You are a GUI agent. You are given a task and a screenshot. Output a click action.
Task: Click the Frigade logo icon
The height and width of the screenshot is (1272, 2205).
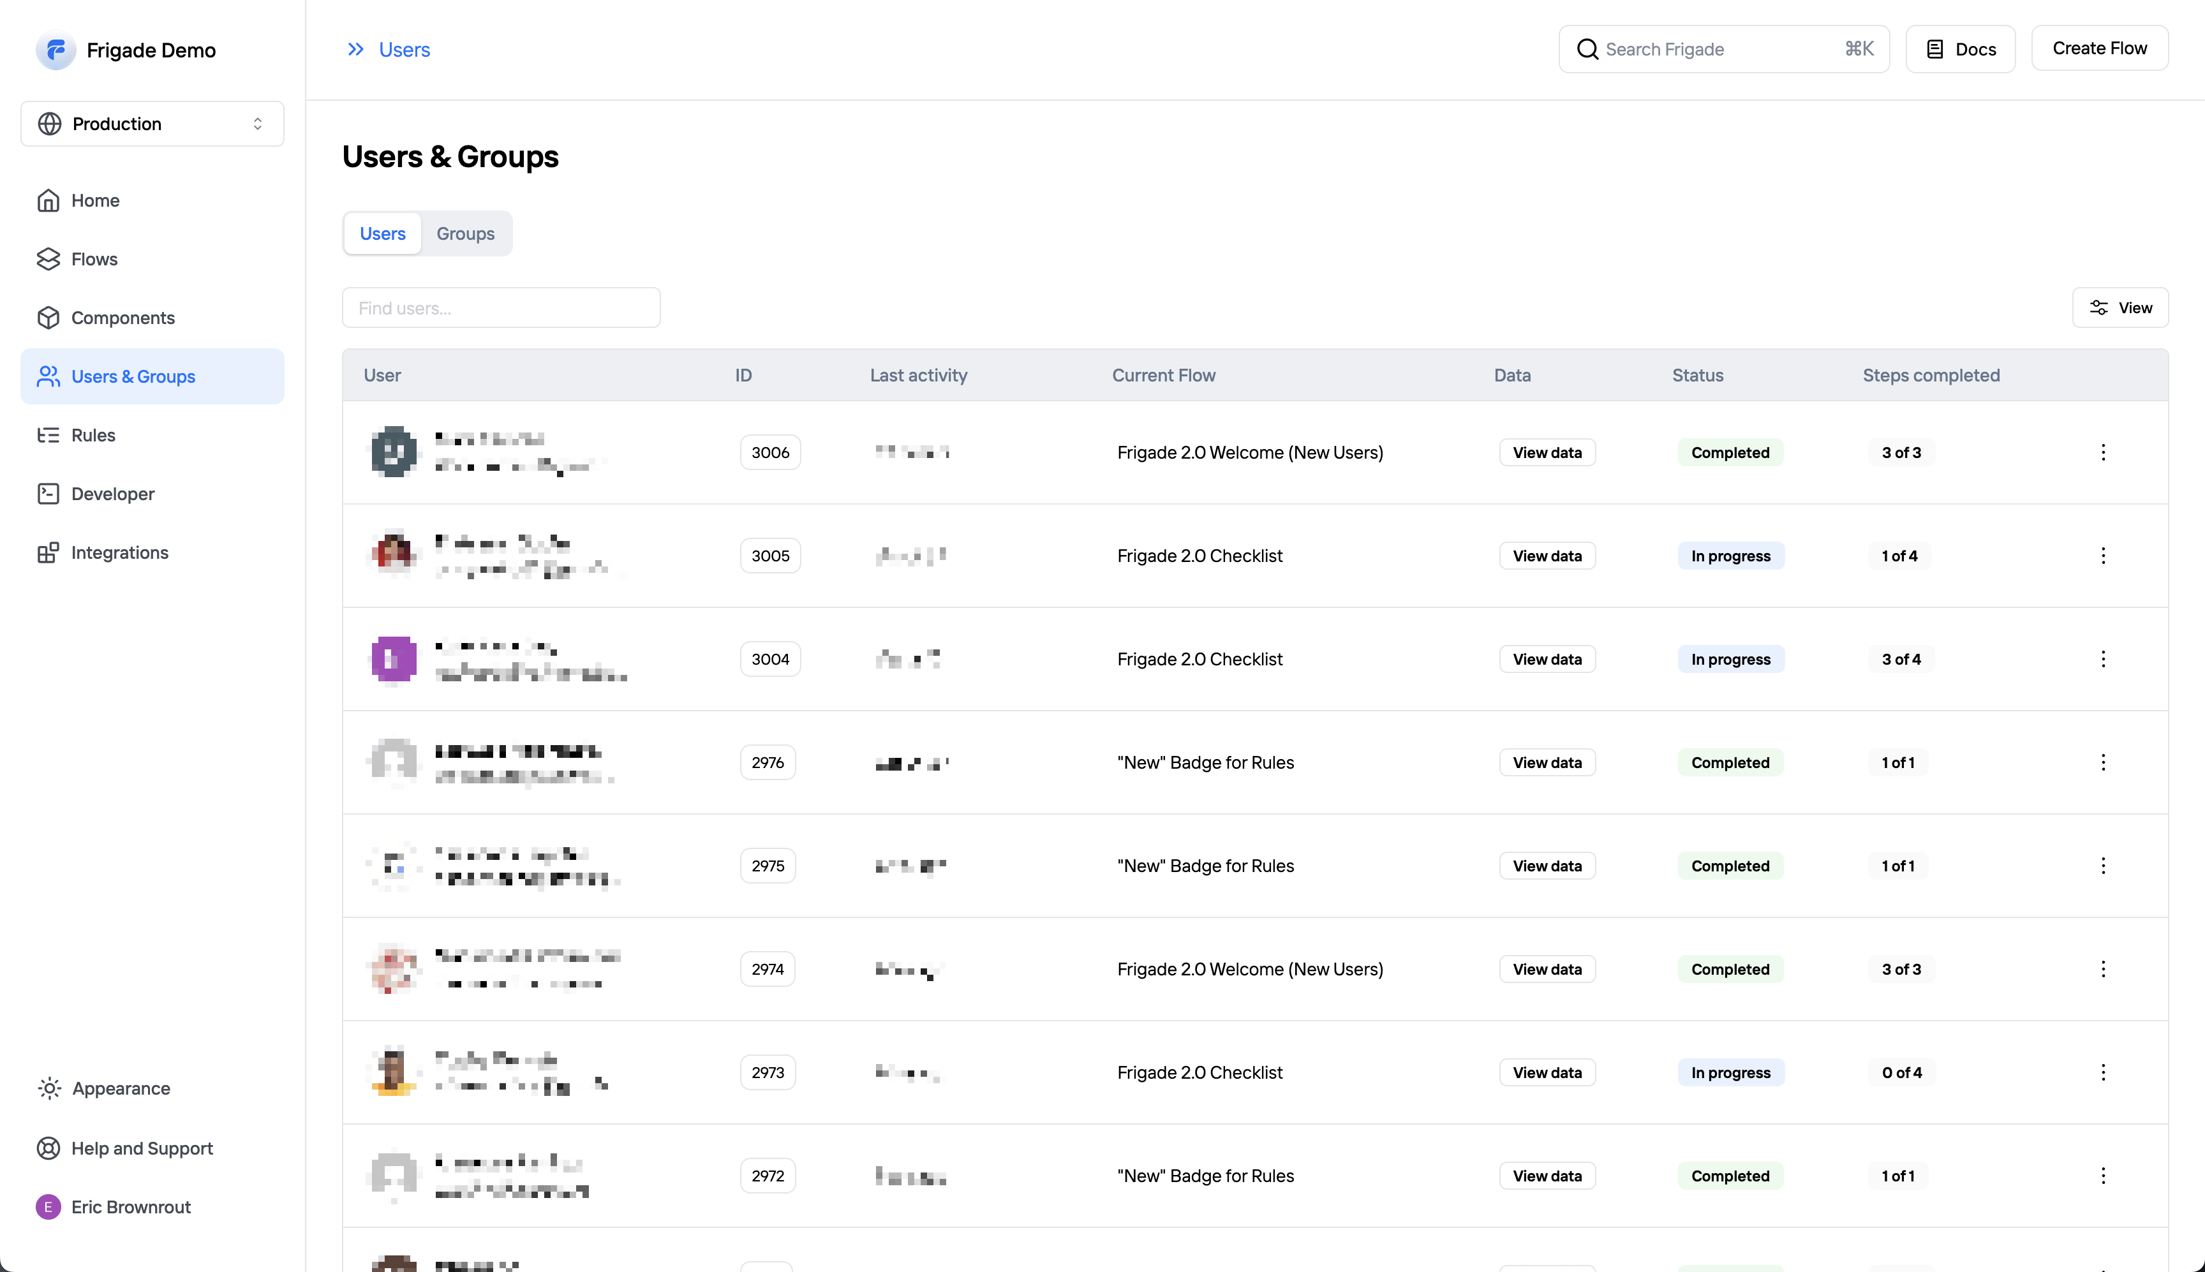[55, 50]
